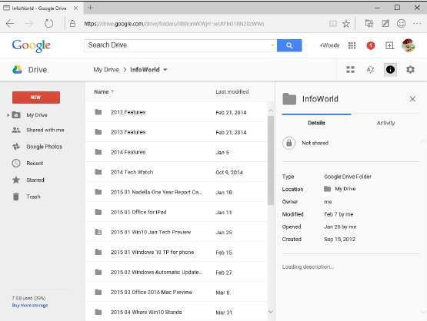Image resolution: width=427 pixels, height=321 pixels.
Task: Select the 2014 Tech Watch folder
Action: tap(175, 172)
